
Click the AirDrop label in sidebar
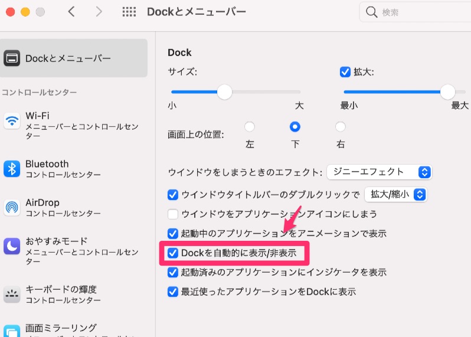42,203
